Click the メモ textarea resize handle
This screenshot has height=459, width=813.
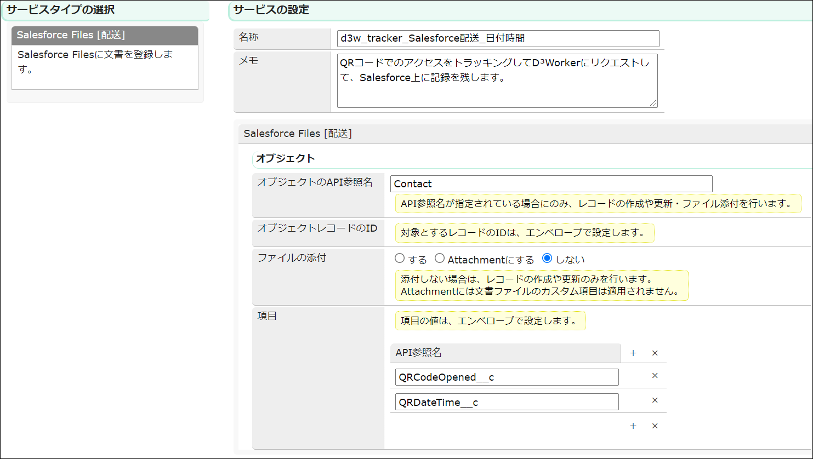653,103
